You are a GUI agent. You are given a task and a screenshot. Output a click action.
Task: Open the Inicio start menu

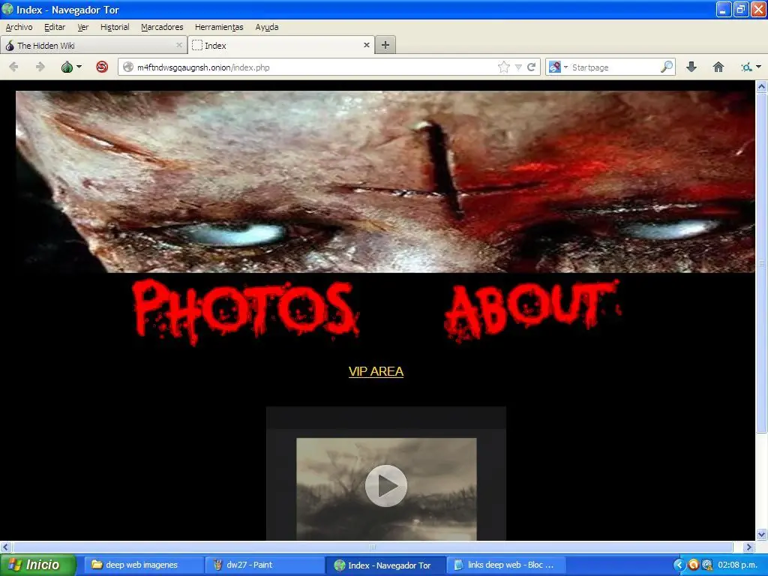(x=37, y=565)
